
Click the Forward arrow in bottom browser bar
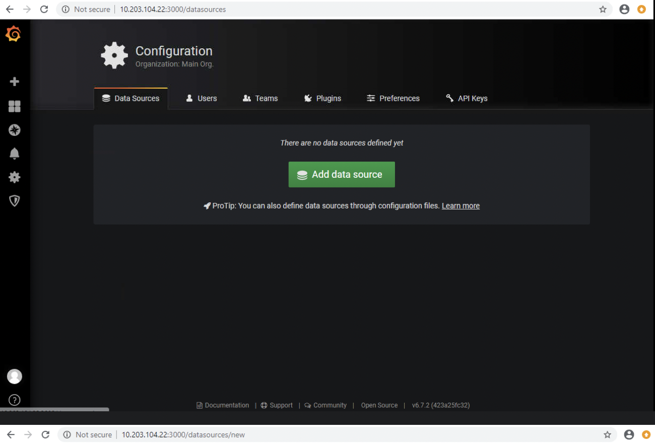[28, 434]
